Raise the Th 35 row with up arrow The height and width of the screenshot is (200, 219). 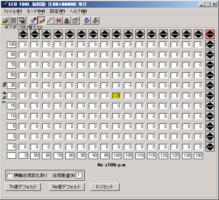coord(210,83)
